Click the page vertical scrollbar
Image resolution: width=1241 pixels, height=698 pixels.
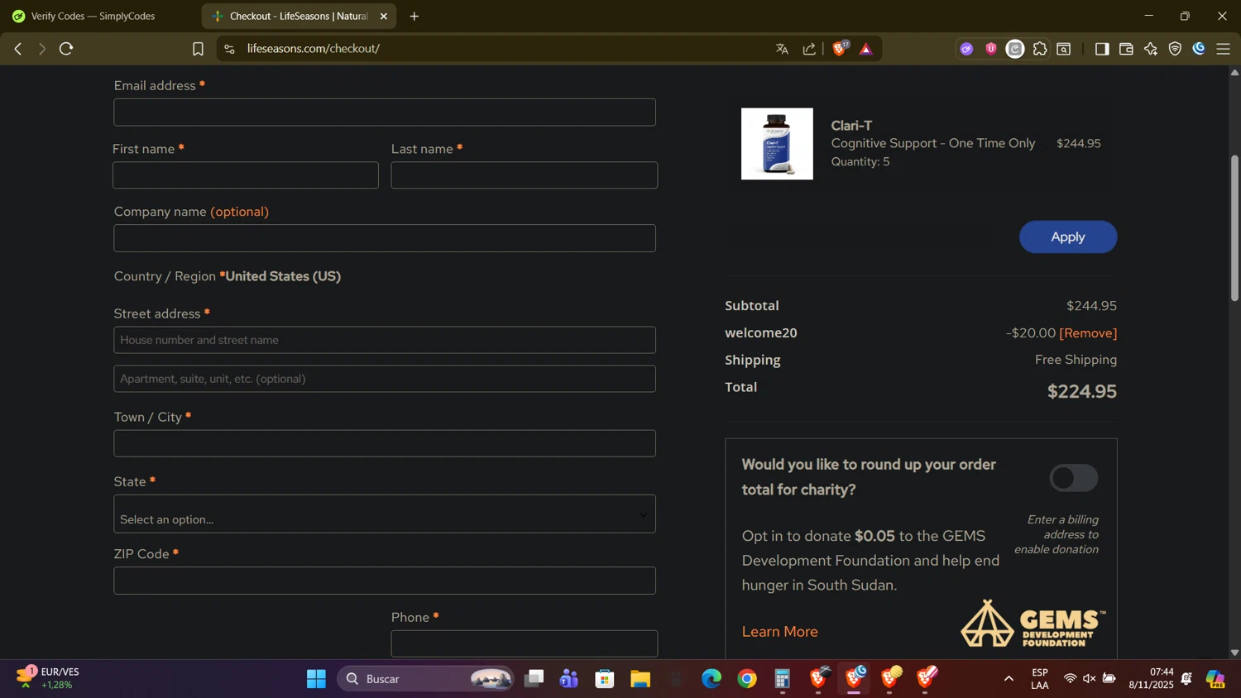point(1234,227)
